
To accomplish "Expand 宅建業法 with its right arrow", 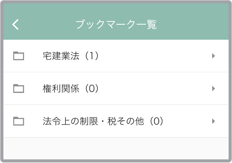I will [x=213, y=56].
